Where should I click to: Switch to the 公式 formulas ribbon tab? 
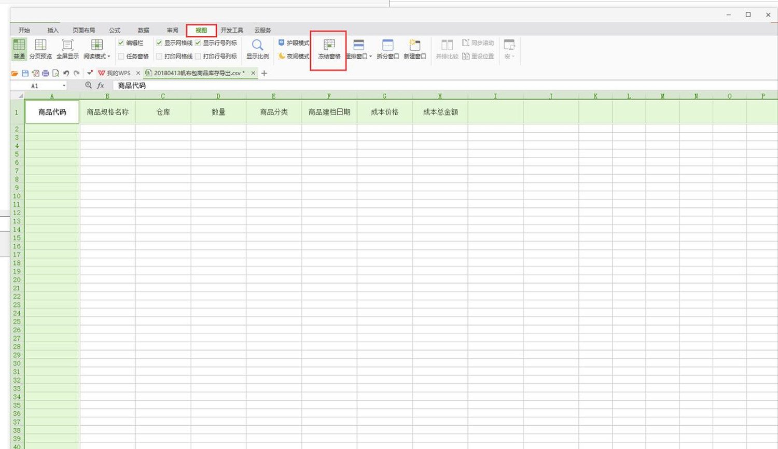click(x=115, y=30)
